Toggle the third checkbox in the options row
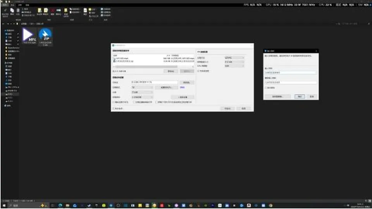 click(157, 102)
